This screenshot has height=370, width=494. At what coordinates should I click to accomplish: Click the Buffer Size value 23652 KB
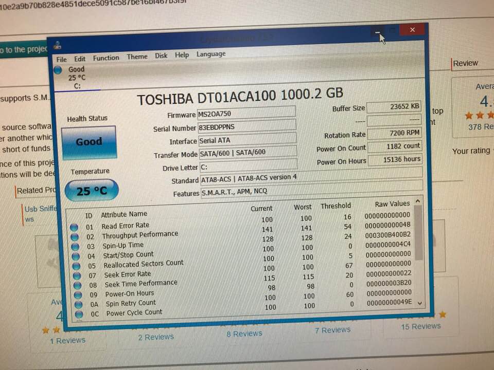(394, 107)
